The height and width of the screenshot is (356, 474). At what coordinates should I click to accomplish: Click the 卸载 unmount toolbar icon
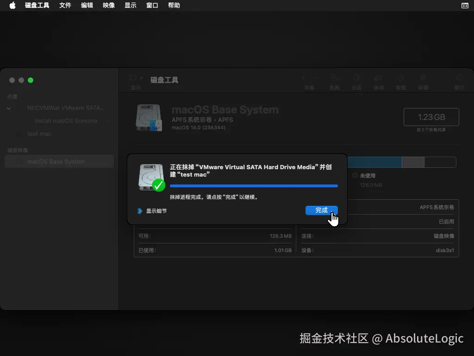click(423, 78)
